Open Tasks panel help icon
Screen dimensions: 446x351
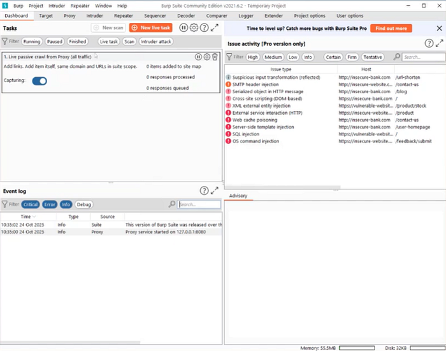click(x=204, y=27)
